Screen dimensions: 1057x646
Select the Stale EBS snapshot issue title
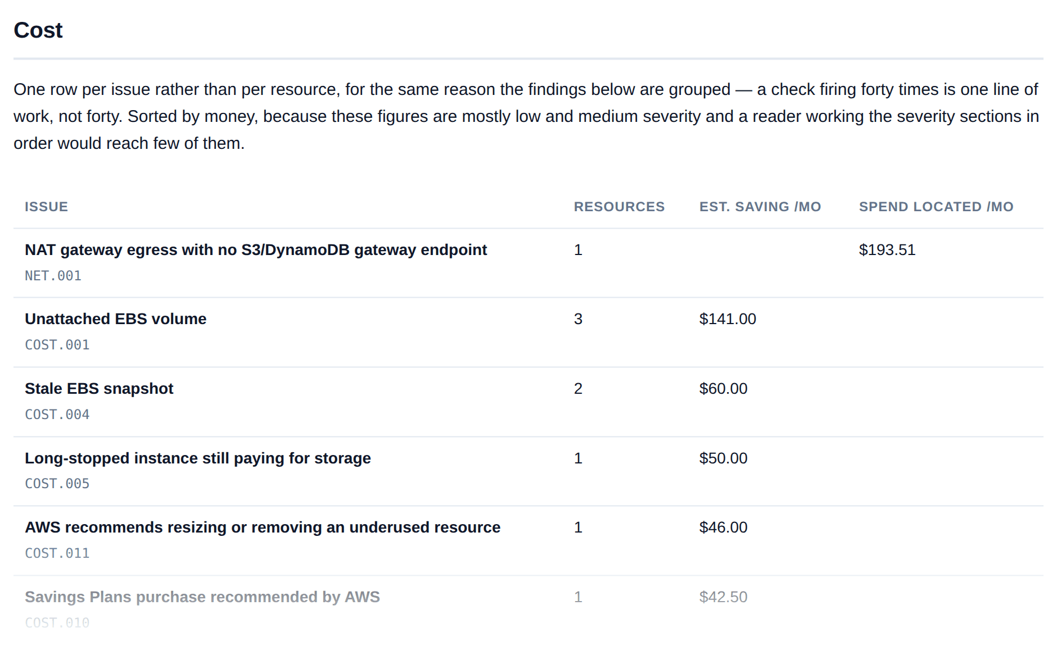coord(99,389)
